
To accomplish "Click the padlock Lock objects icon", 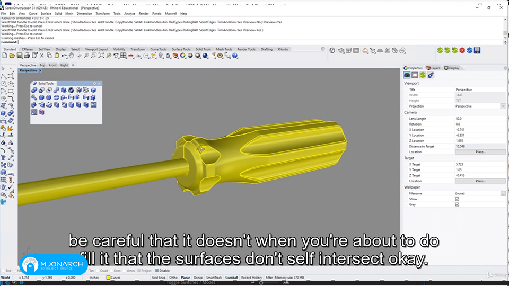I will 168,56.
